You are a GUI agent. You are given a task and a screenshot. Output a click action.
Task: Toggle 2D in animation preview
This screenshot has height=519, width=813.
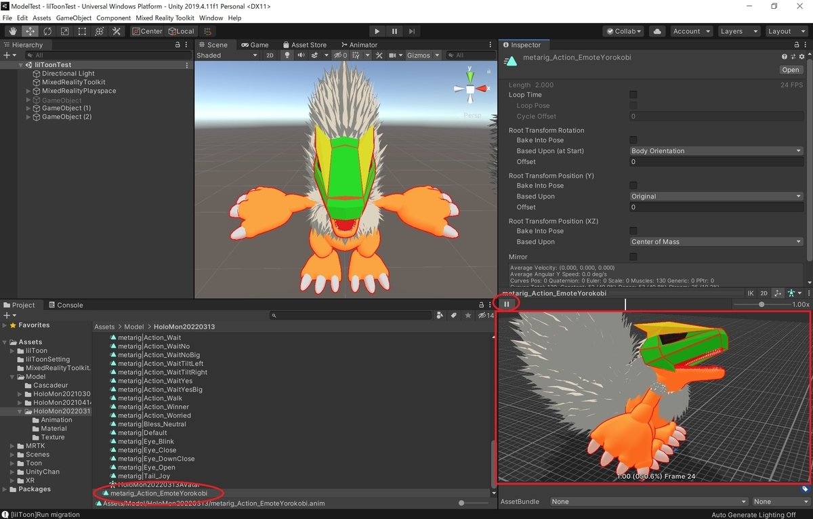point(764,293)
